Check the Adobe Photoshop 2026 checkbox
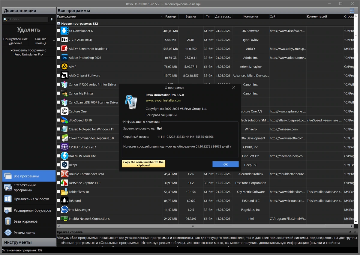Viewport: 360px width, 255px height. [x=58, y=58]
